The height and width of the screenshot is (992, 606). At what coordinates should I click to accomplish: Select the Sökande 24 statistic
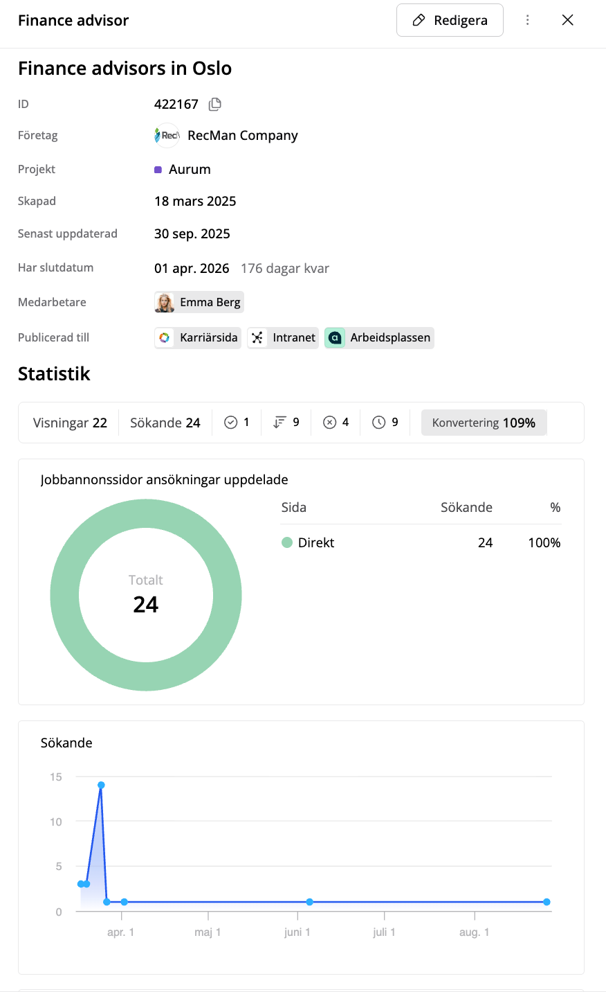click(165, 423)
